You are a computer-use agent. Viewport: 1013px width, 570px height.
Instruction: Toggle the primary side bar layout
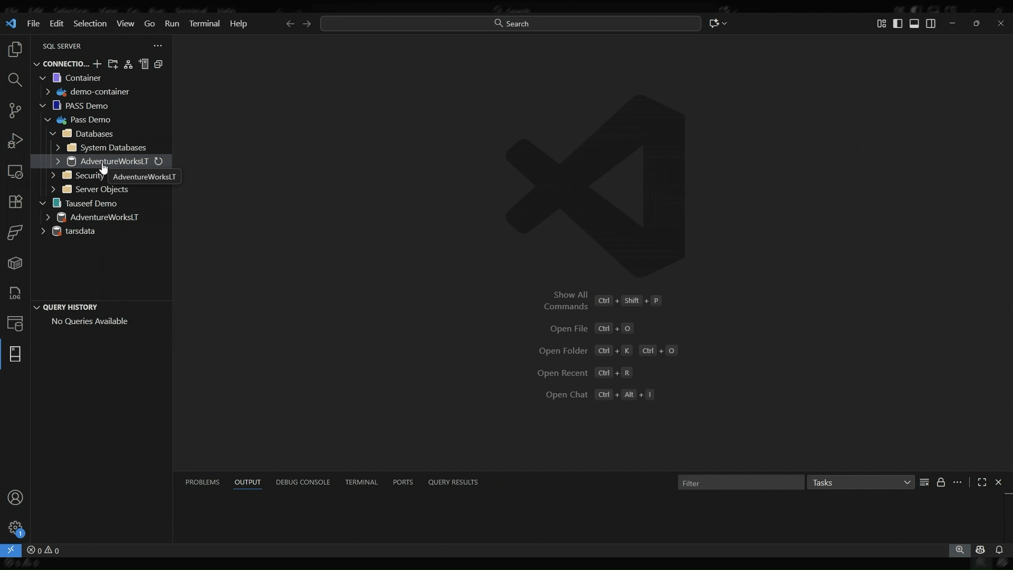tap(897, 24)
